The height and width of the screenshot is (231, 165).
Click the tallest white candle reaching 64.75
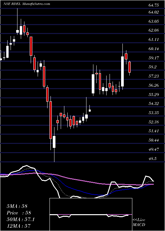(x=17, y=21)
